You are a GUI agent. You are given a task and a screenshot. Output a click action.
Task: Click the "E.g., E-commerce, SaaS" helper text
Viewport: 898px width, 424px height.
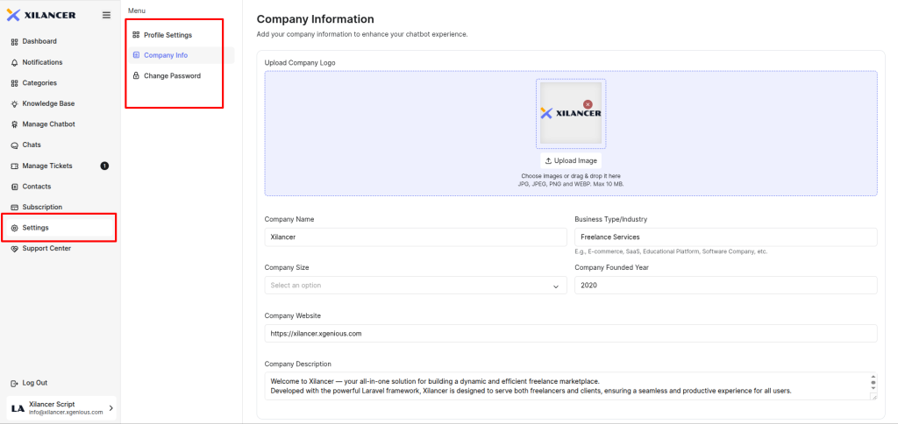671,251
